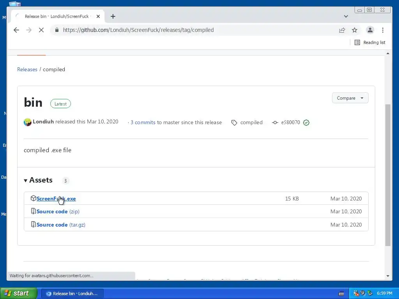Click the last system tray icon before clock
This screenshot has width=399, height=299.
coord(370,293)
